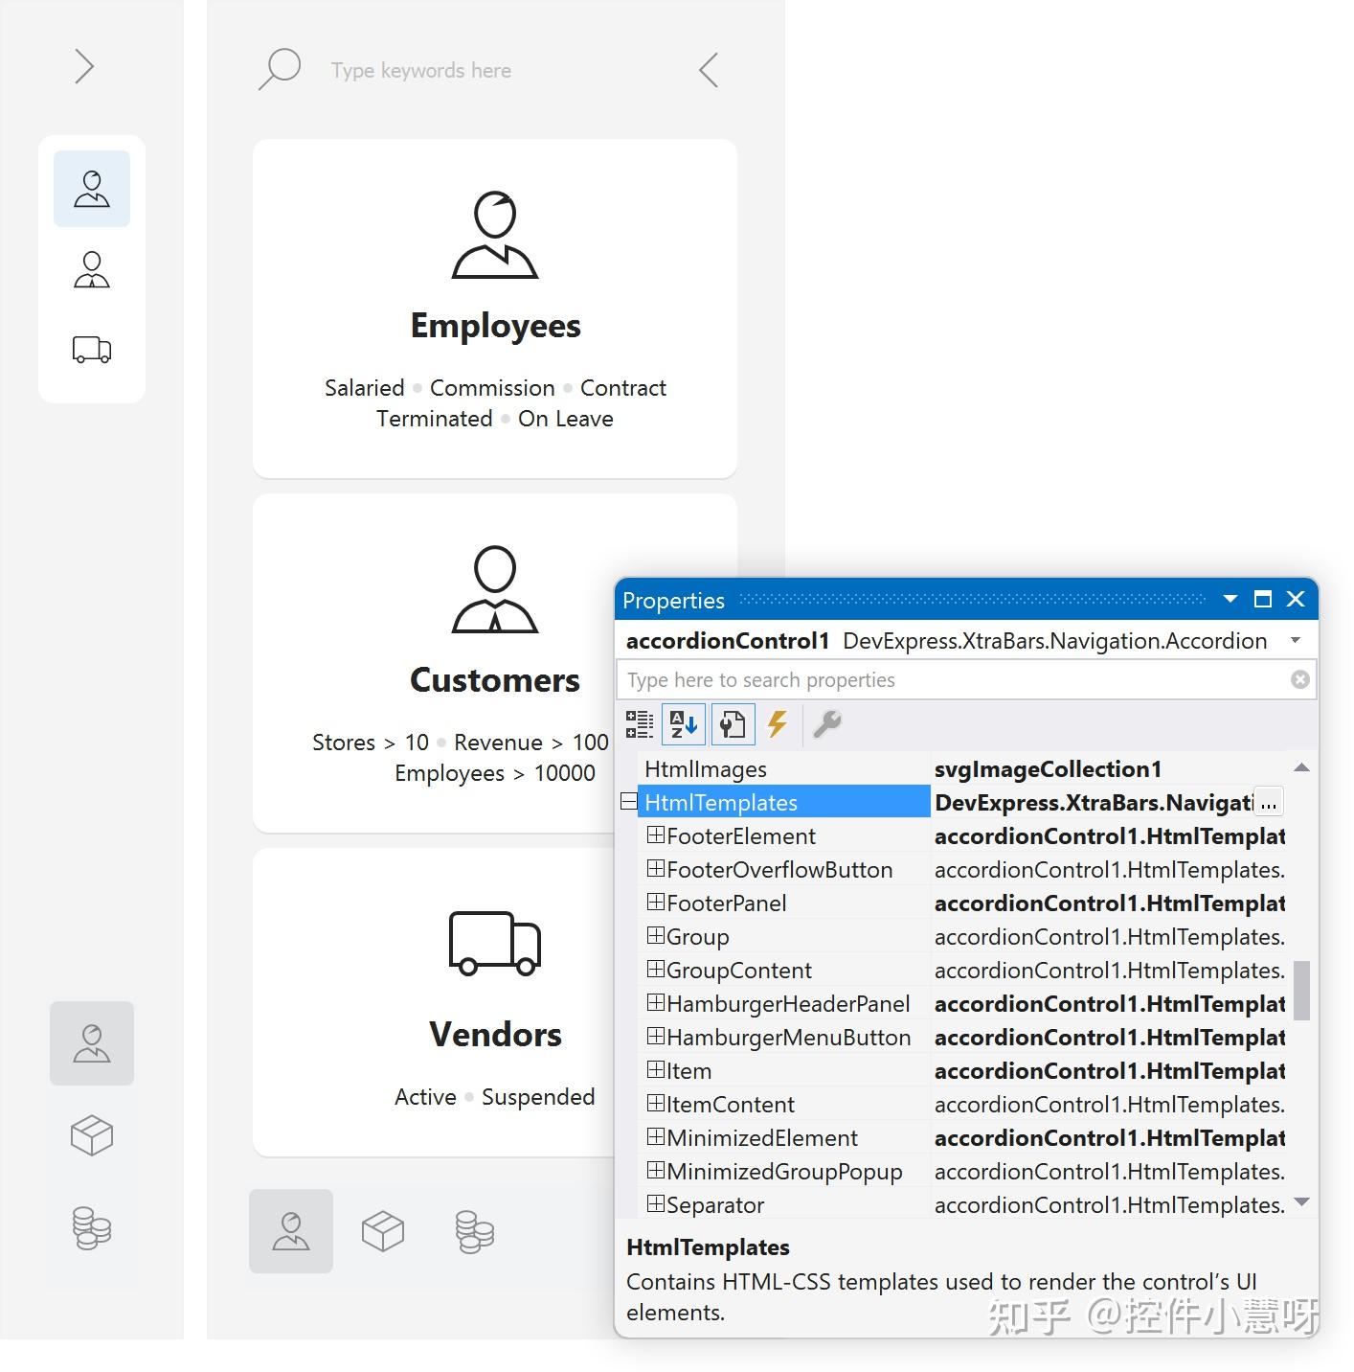Collapse the HtmlTemplates property group

point(628,802)
